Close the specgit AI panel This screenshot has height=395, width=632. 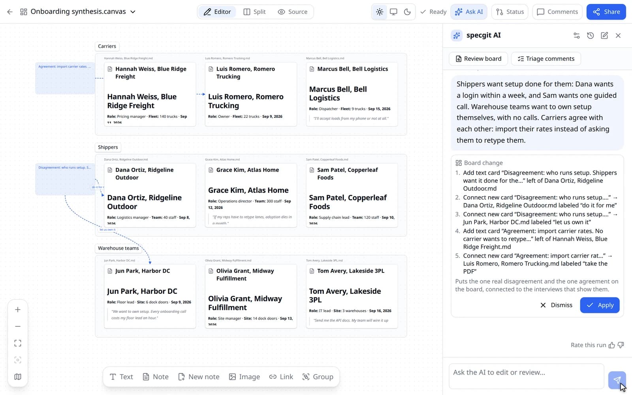click(618, 36)
